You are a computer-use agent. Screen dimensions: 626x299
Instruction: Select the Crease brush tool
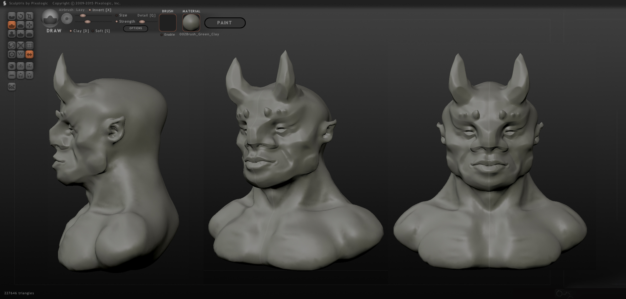pos(11,16)
